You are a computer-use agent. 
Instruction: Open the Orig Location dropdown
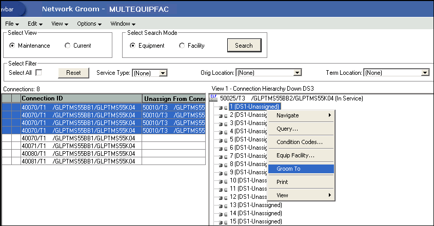(297, 72)
